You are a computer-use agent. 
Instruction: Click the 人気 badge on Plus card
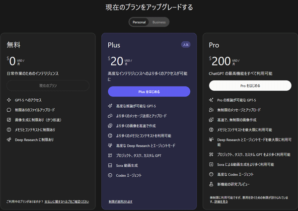pos(185,45)
